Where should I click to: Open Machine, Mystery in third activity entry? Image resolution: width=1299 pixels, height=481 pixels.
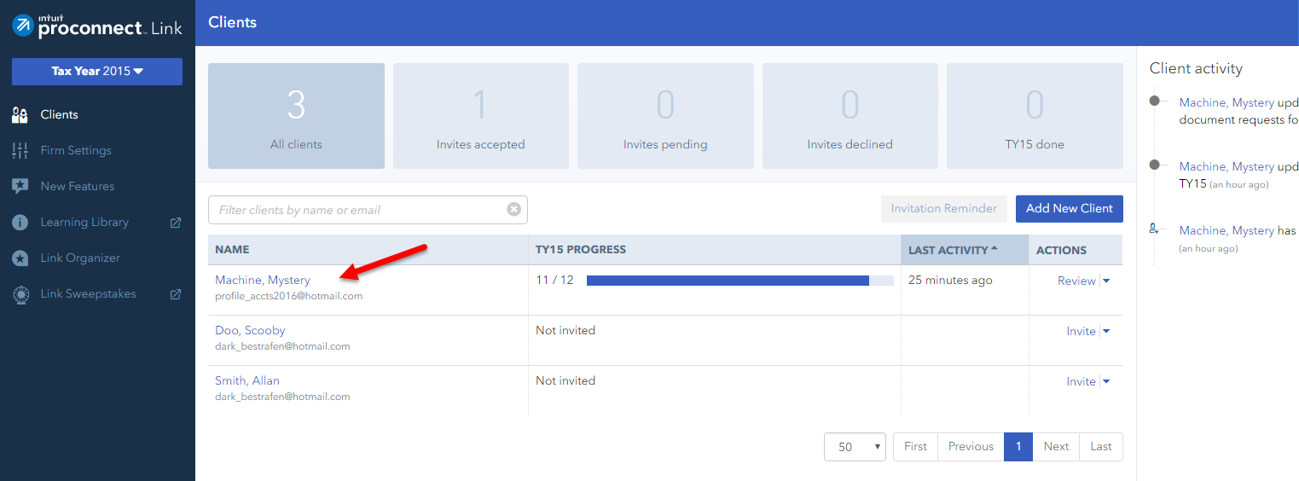click(x=1227, y=230)
